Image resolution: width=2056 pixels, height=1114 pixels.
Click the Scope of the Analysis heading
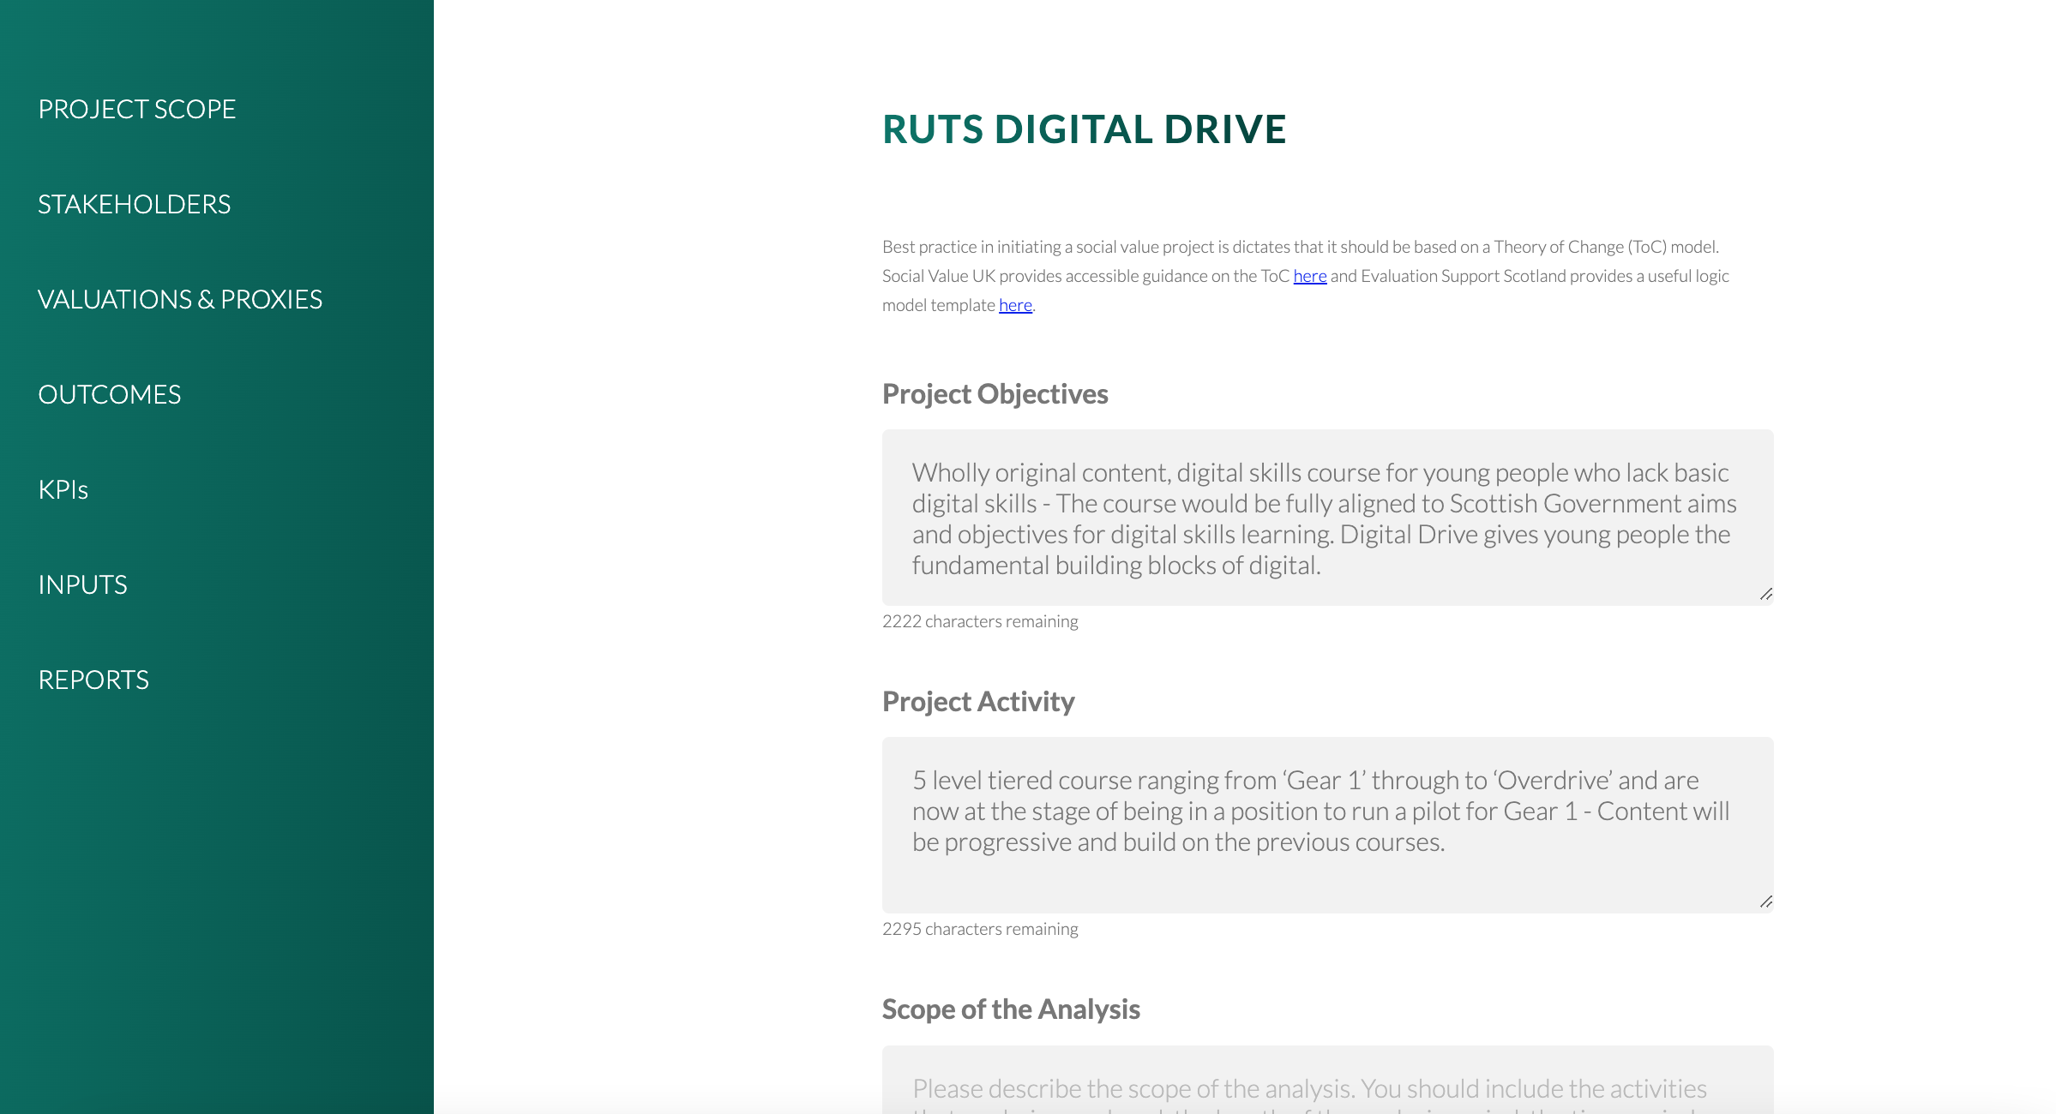coord(1011,1009)
